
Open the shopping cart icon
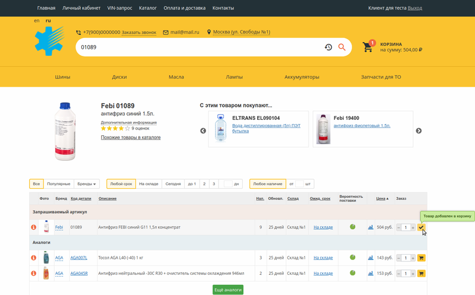(368, 47)
